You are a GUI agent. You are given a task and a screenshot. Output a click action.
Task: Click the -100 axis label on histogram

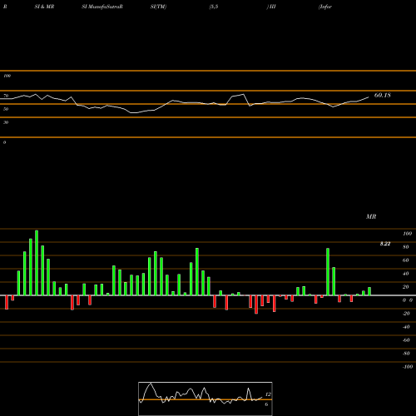[408, 367]
